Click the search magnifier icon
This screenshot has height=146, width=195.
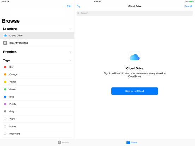78,13
